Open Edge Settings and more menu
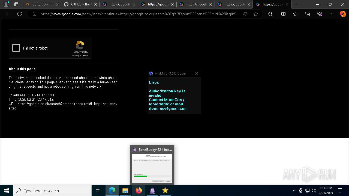The height and width of the screenshot is (196, 349). [x=332, y=14]
